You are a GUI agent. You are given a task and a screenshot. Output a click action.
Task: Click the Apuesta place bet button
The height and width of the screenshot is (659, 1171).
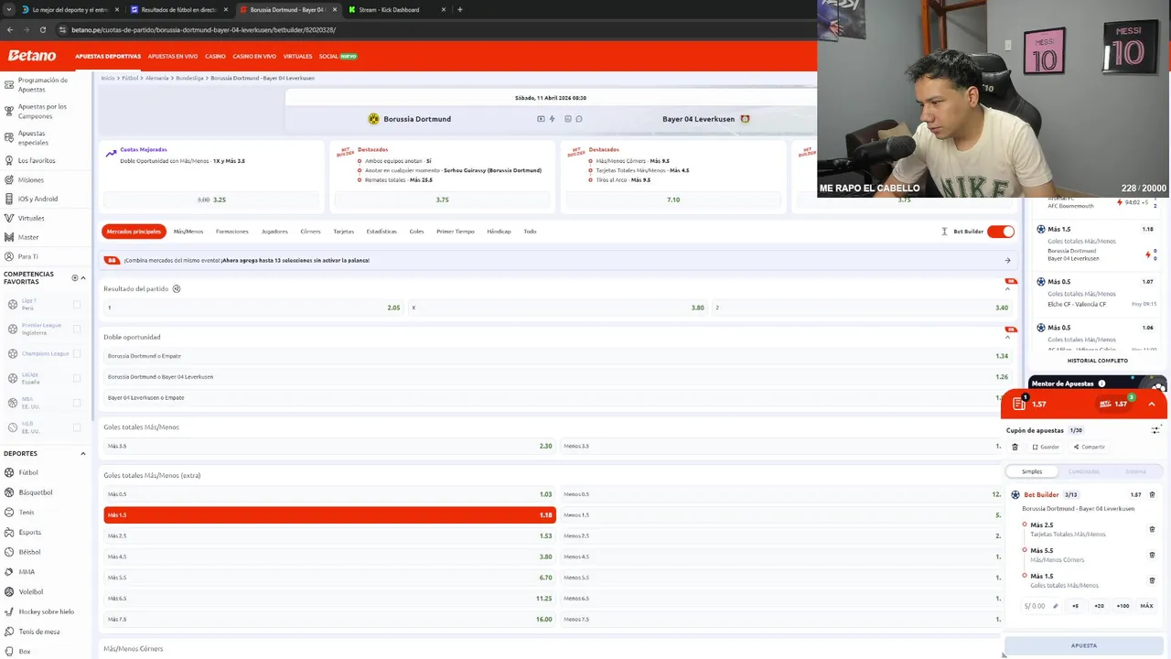(x=1084, y=645)
